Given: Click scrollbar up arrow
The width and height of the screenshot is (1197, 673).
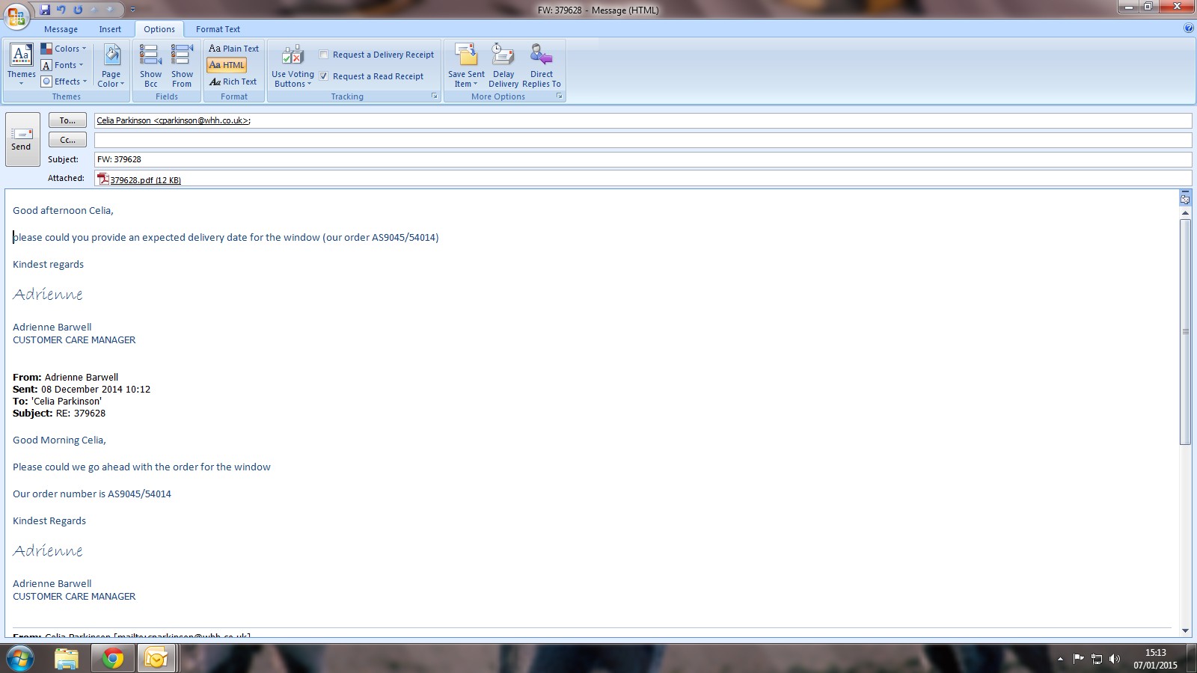Looking at the screenshot, I should [x=1185, y=213].
